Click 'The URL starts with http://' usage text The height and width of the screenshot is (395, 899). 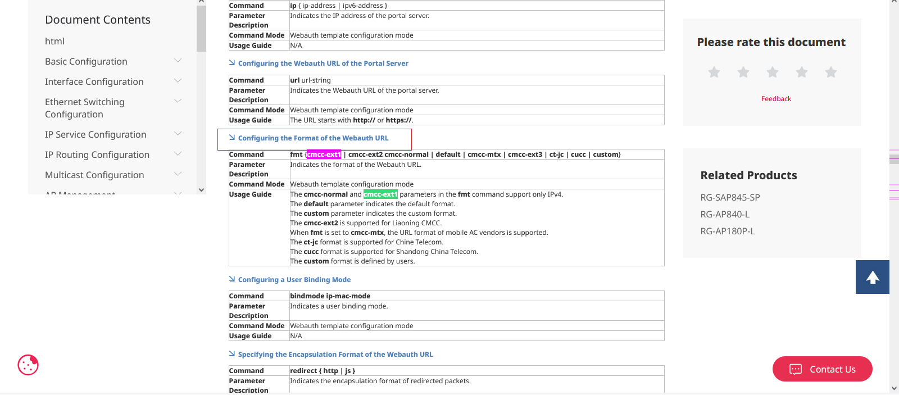coord(352,120)
